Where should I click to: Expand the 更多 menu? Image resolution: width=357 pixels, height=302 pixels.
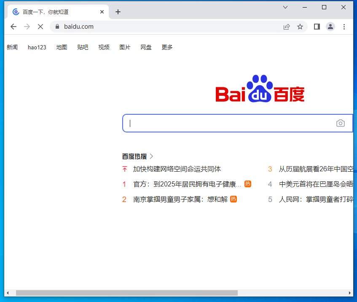167,47
